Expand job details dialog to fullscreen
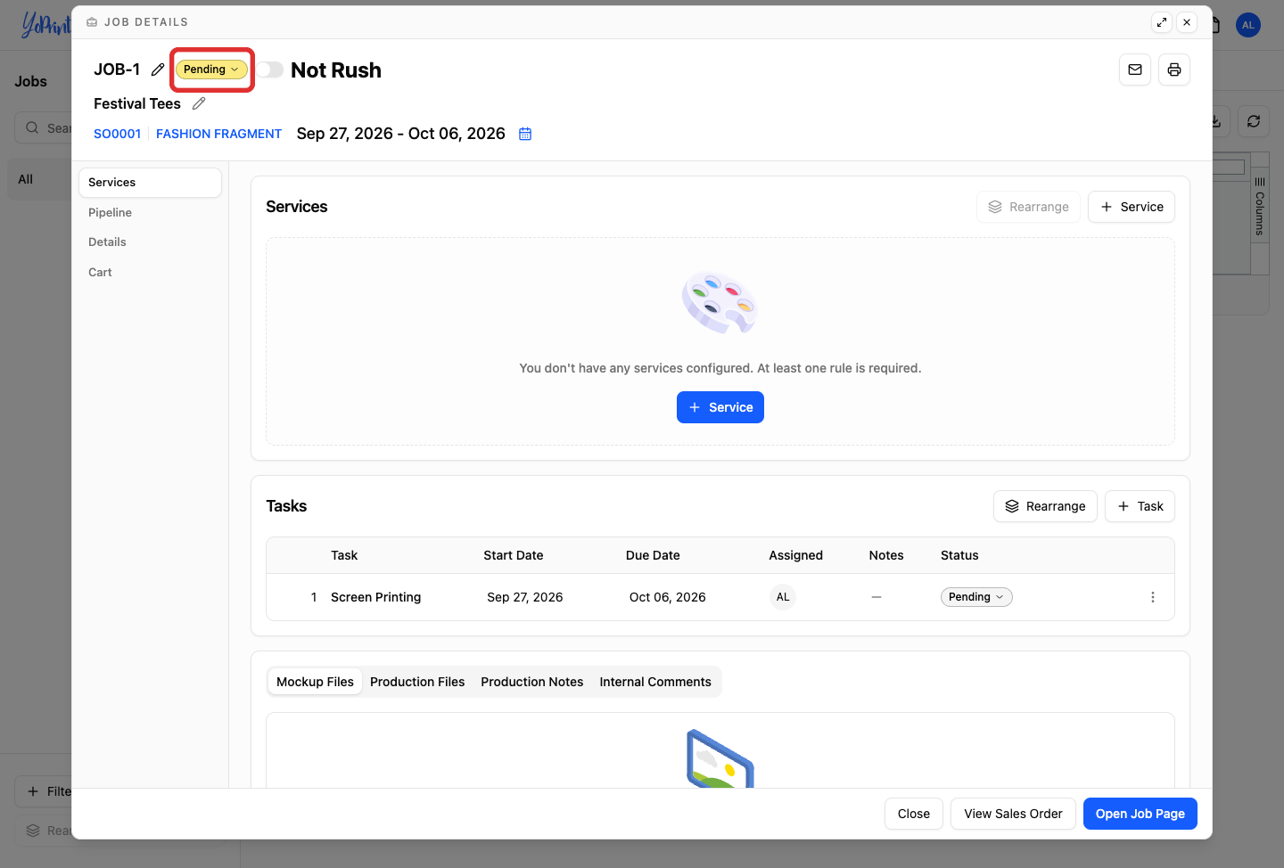The width and height of the screenshot is (1284, 868). [x=1162, y=22]
